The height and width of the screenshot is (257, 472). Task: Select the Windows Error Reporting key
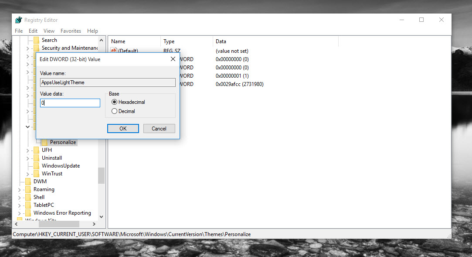pos(62,212)
